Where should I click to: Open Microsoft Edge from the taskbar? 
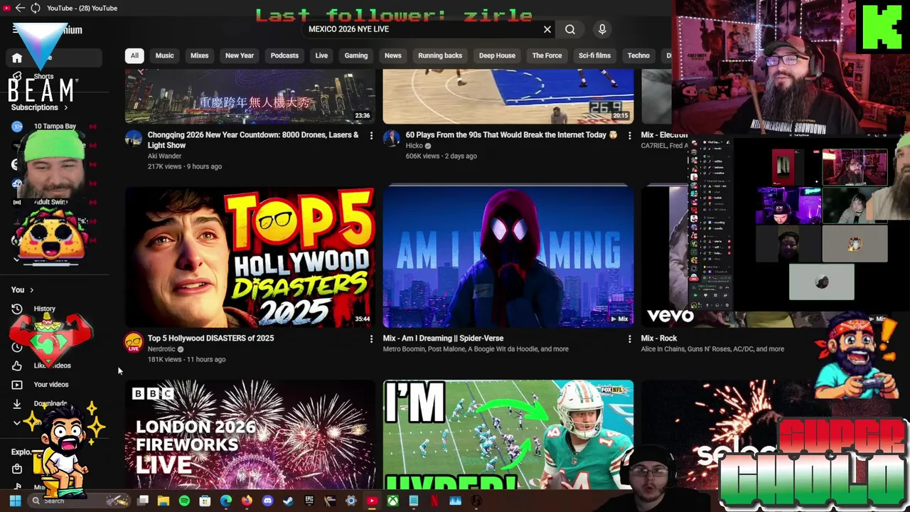point(226,501)
